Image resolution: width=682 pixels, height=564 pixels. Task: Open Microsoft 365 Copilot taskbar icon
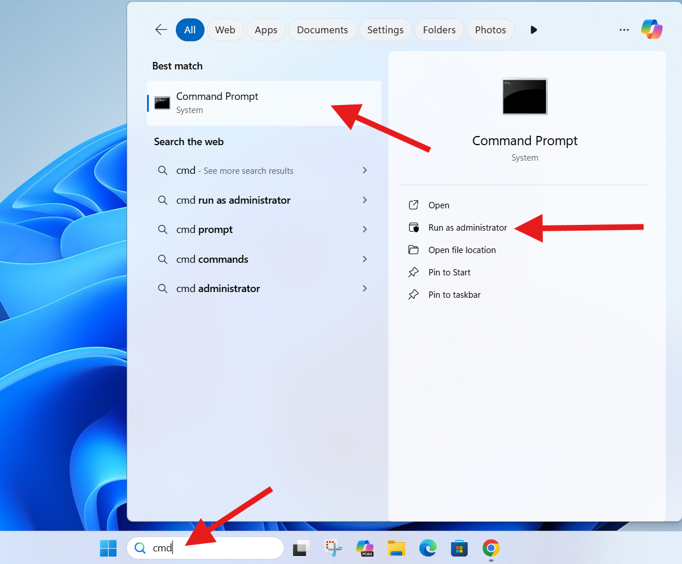(364, 548)
